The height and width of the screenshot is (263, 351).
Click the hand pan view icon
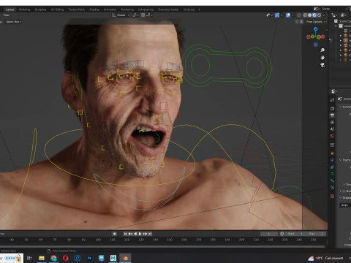(322, 58)
